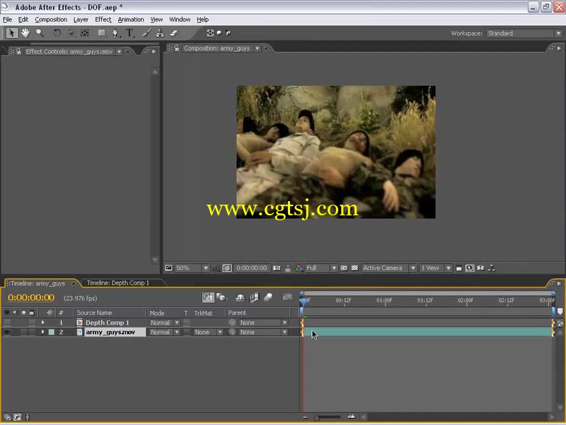Toggle transparency grid checkerboard
This screenshot has height=425, width=566.
pyautogui.click(x=355, y=268)
